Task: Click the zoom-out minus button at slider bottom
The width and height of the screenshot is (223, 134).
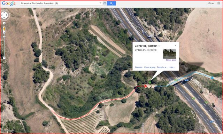Action: click(4, 58)
